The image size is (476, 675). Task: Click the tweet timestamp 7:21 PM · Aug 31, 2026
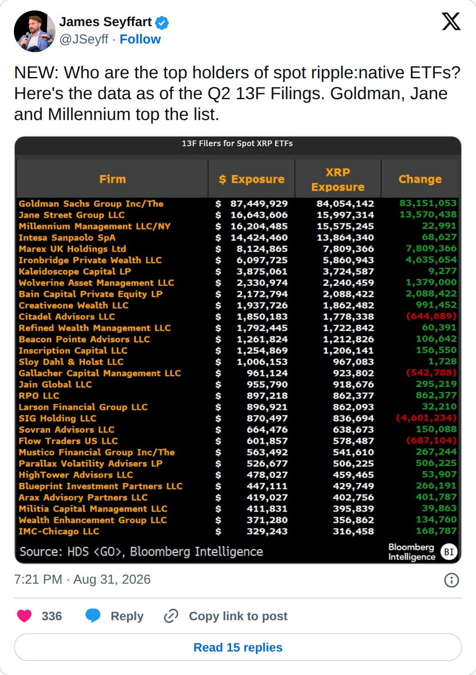[83, 579]
